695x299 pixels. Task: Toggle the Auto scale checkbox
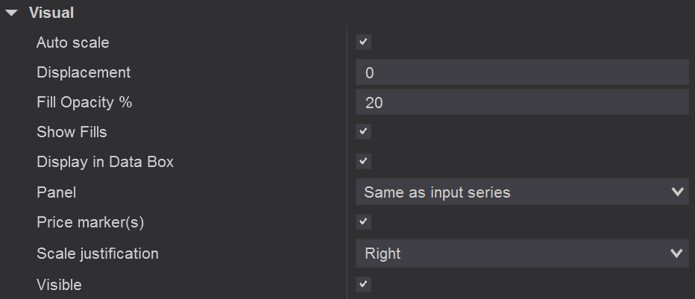point(363,43)
